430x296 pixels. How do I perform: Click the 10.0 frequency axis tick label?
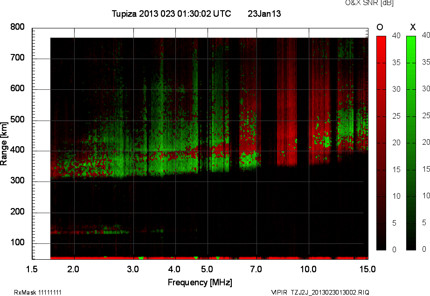coord(308,269)
